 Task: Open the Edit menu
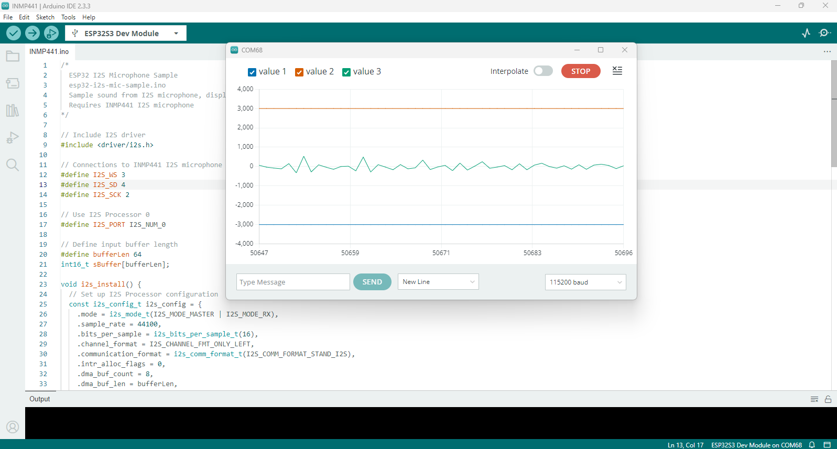[x=24, y=17]
